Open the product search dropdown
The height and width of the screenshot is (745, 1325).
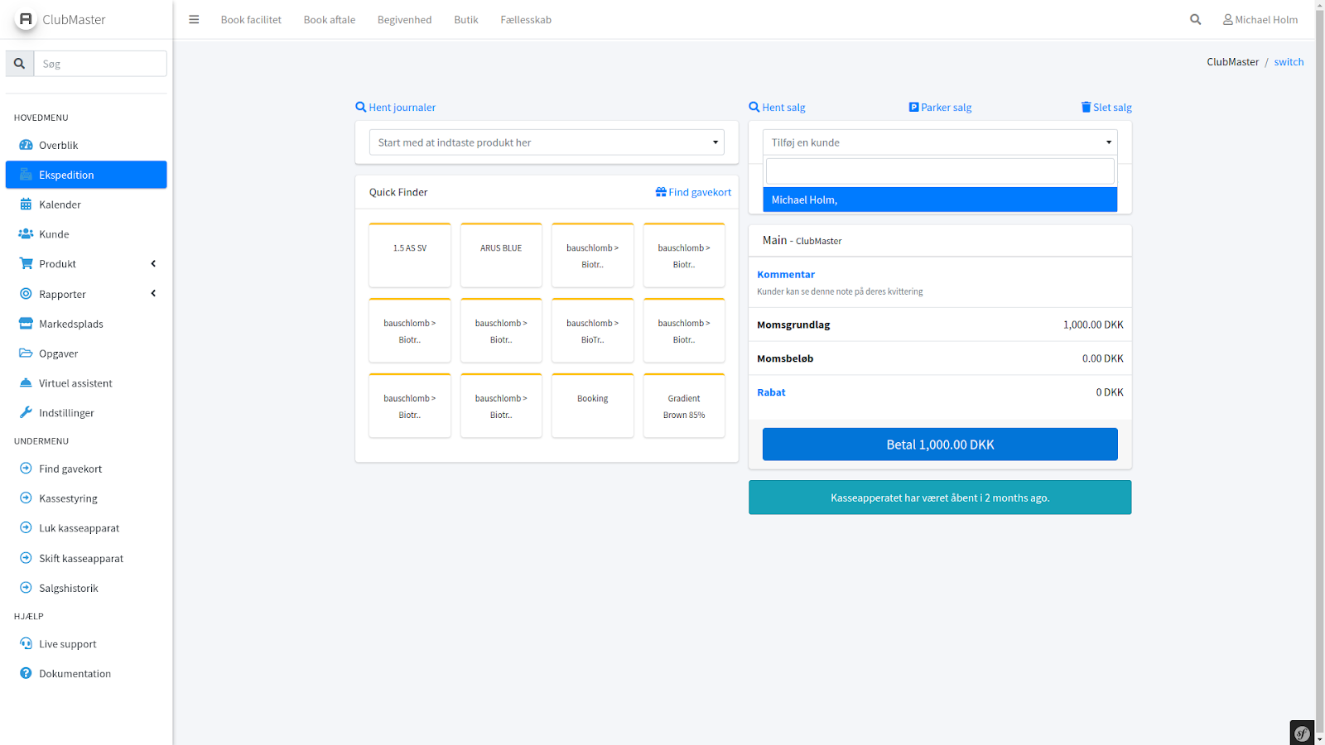(x=546, y=142)
